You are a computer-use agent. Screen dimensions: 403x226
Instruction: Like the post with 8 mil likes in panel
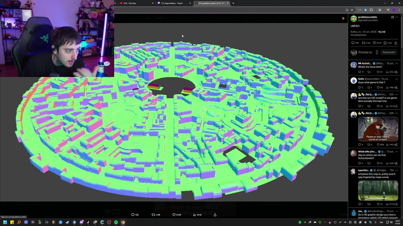click(x=377, y=43)
